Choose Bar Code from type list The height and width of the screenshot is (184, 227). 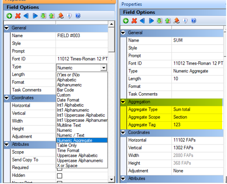[82, 90]
